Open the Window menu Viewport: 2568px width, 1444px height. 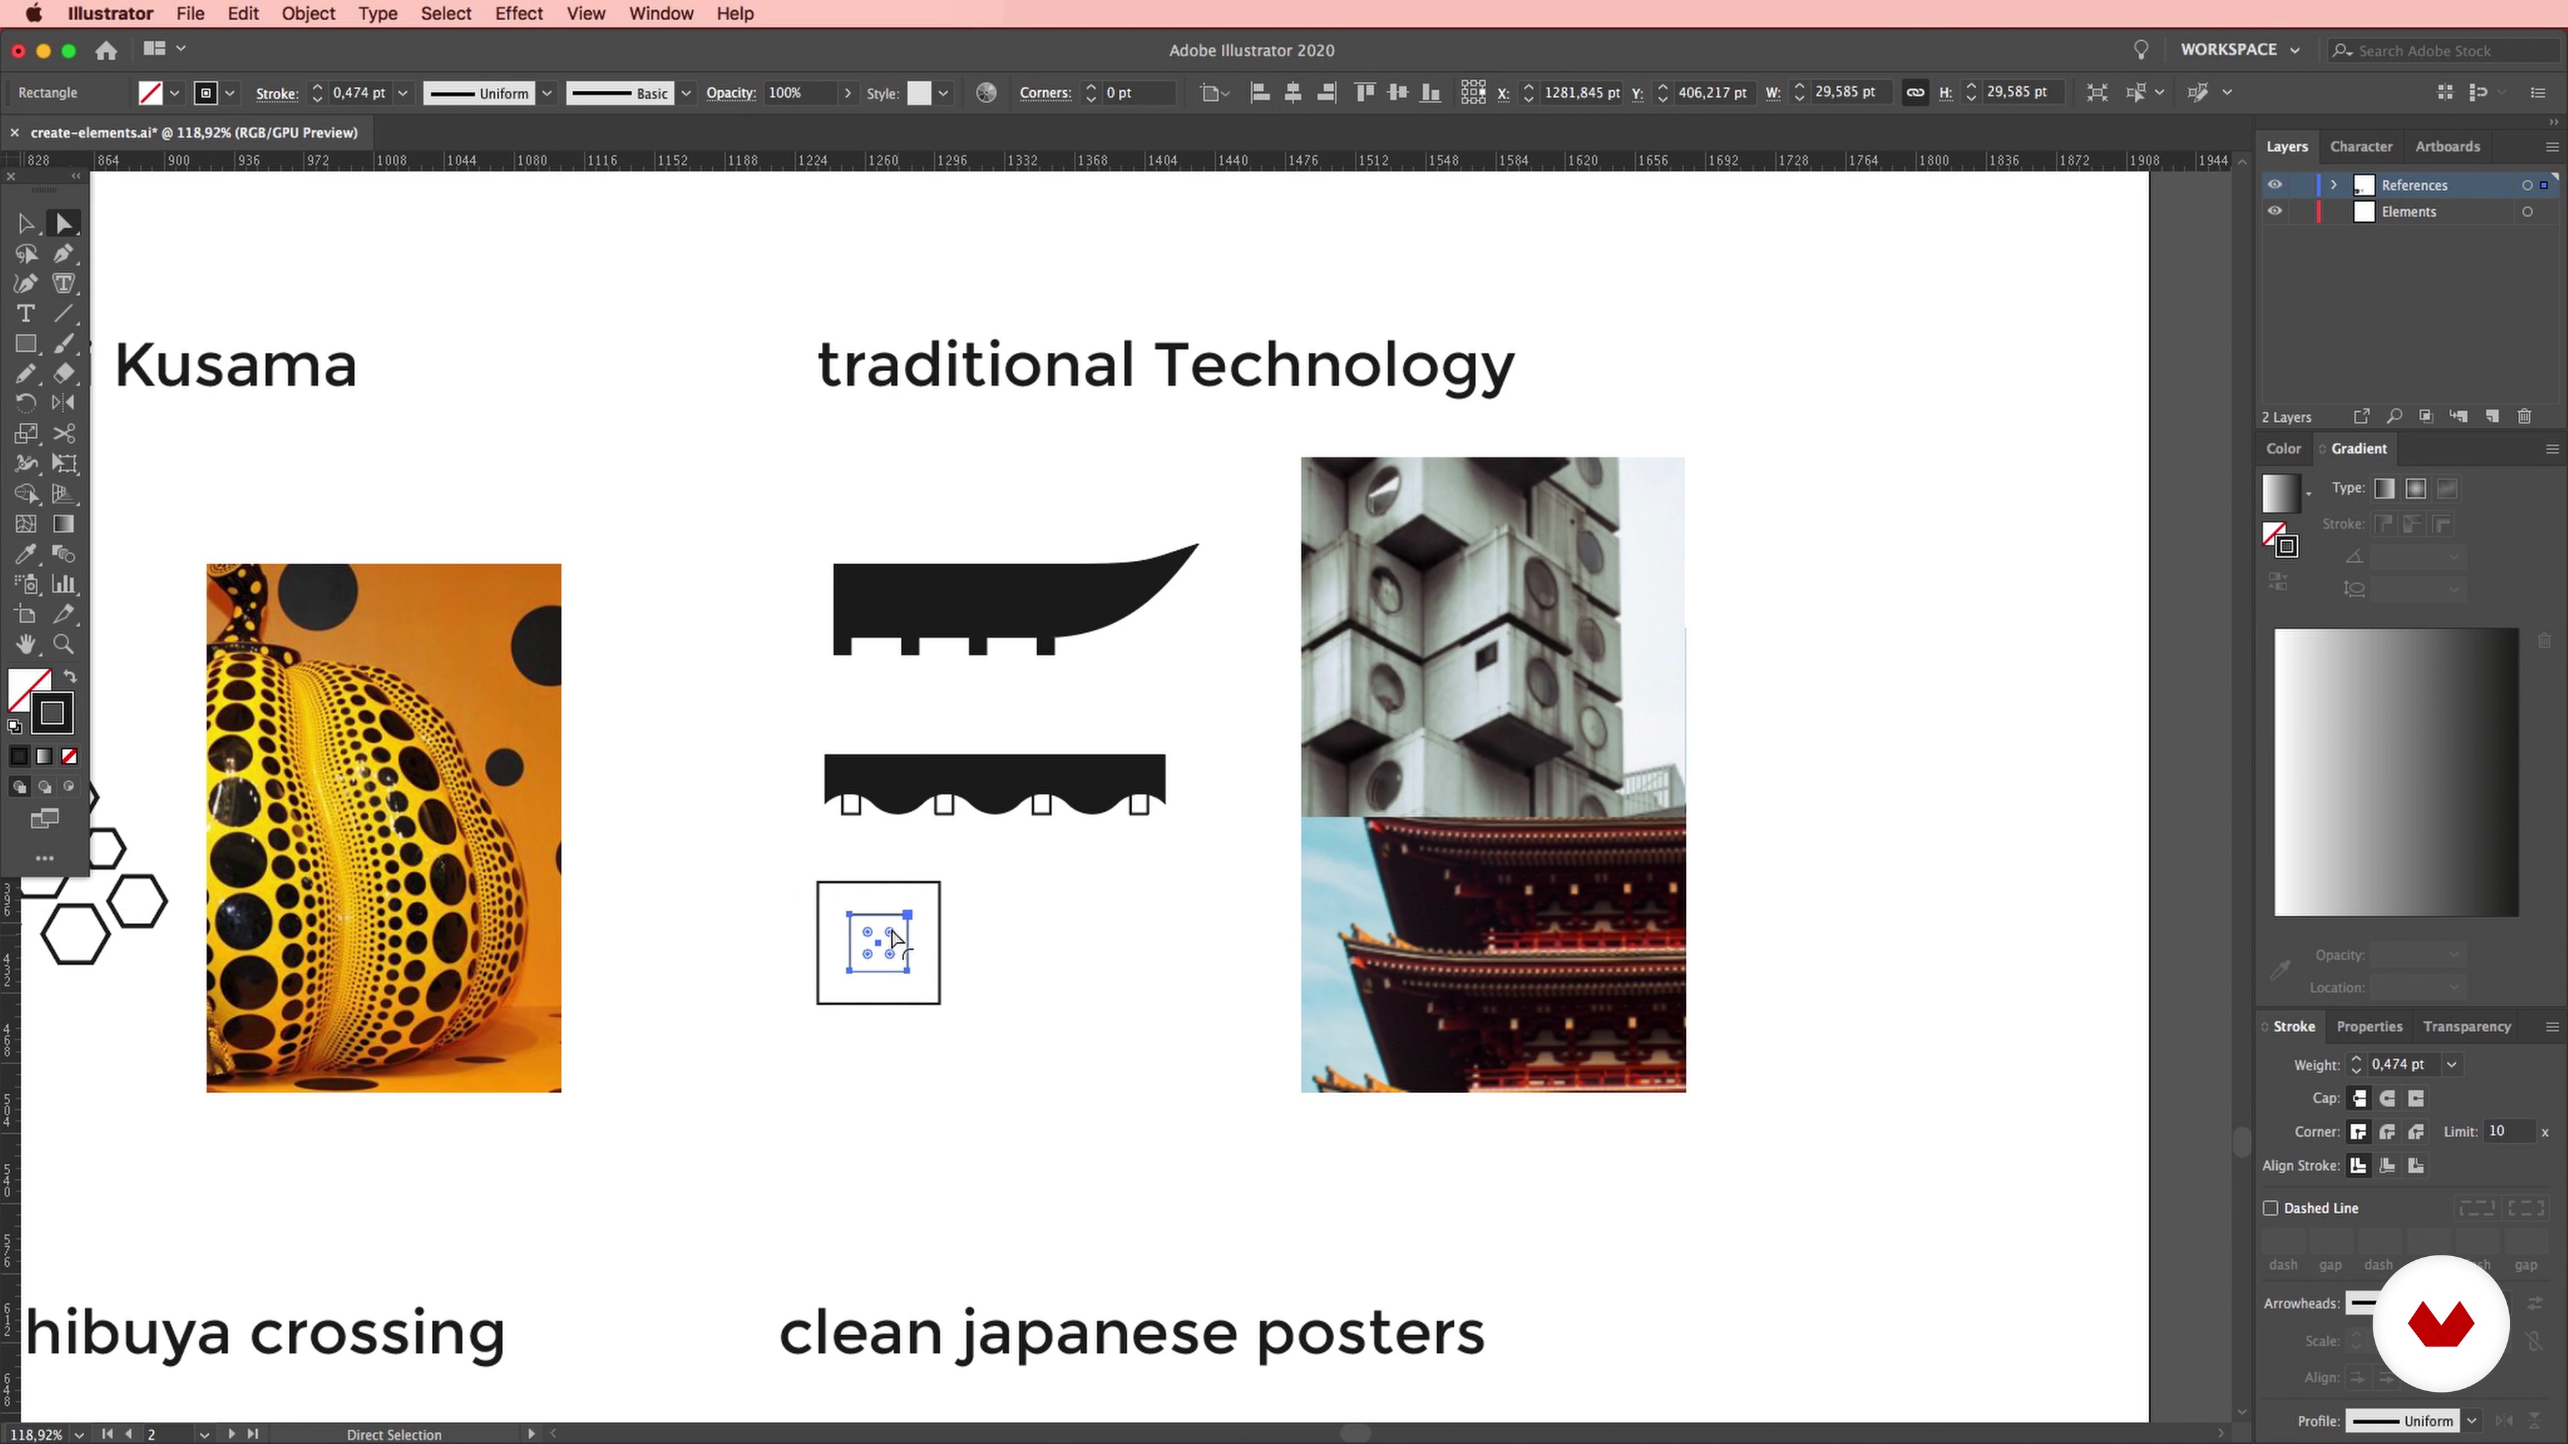pos(661,14)
